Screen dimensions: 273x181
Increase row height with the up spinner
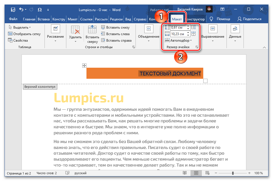tap(188, 26)
